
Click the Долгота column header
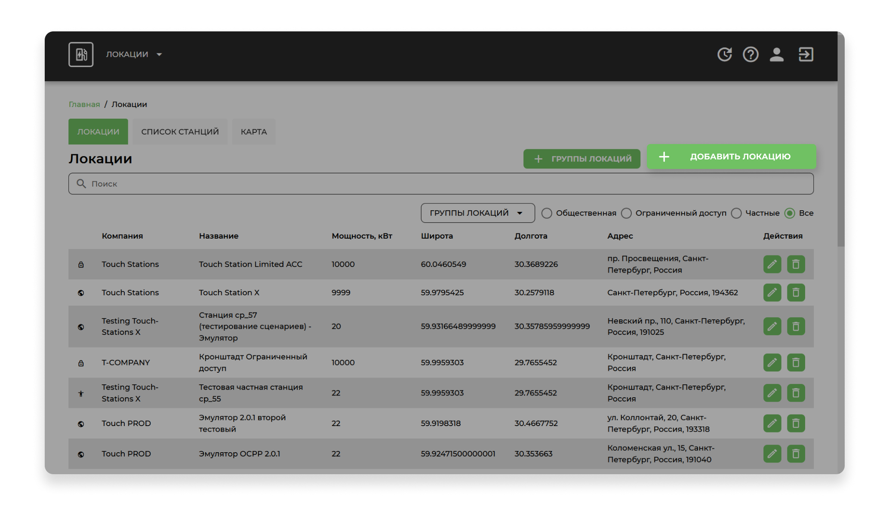coord(531,236)
